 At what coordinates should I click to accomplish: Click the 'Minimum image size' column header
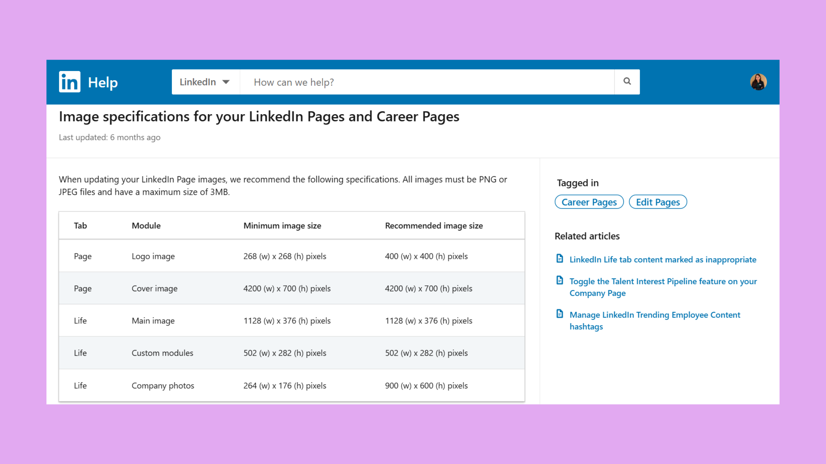pos(282,226)
